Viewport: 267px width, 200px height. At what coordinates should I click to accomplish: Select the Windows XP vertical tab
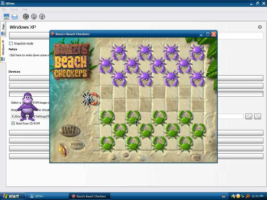[x=3, y=50]
